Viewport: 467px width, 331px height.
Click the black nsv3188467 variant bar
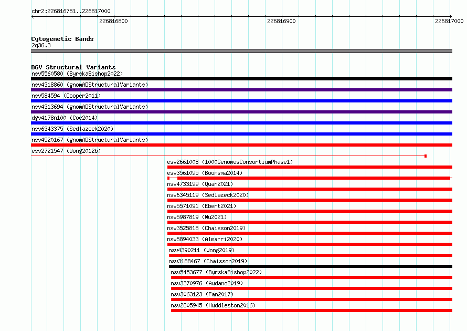pyautogui.click(x=311, y=266)
